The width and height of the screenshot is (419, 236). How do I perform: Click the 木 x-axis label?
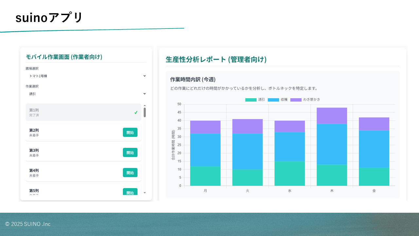point(332,190)
